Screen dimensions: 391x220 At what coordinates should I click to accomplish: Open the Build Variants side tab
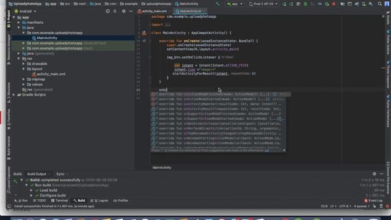click(9, 148)
